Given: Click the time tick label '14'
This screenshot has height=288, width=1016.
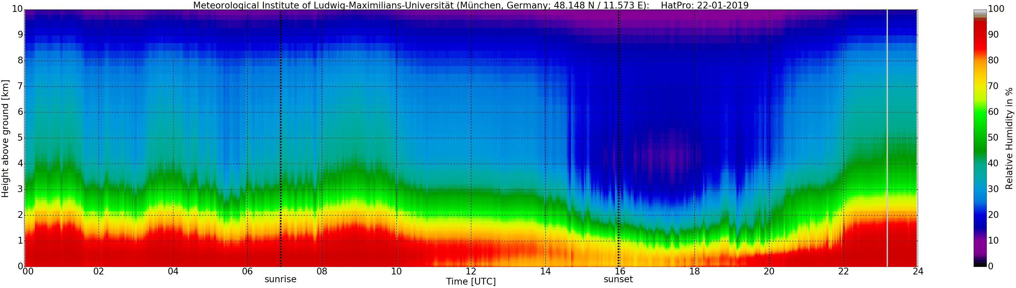Looking at the screenshot, I should pyautogui.click(x=545, y=271).
